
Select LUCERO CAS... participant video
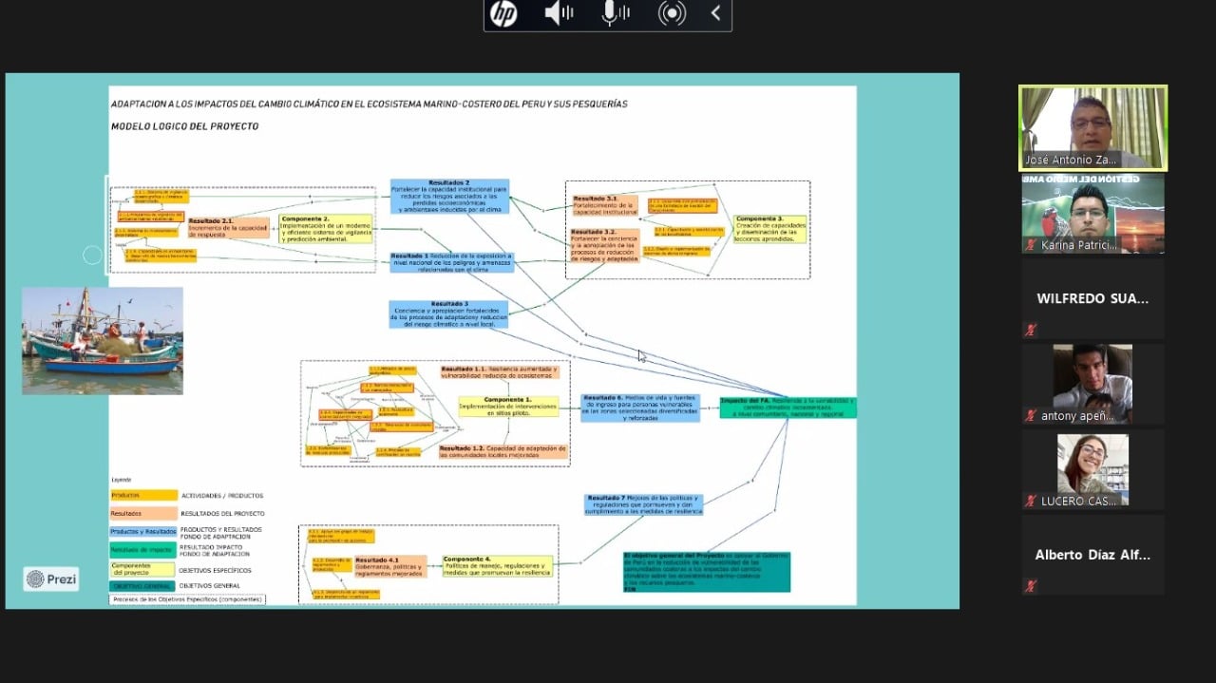pos(1092,469)
